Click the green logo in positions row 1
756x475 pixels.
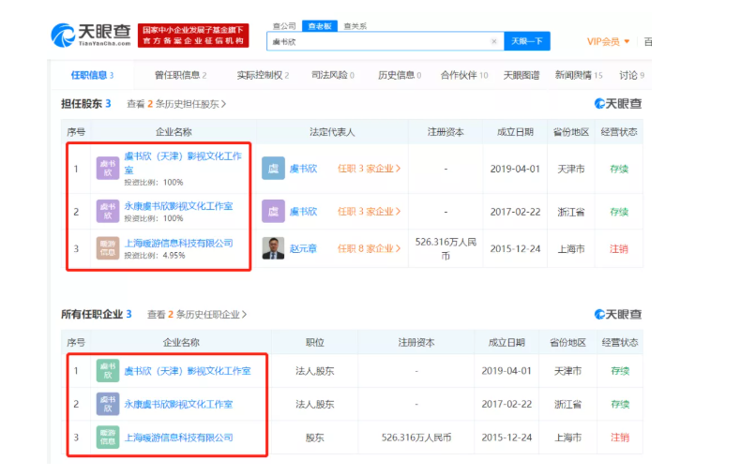(108, 371)
